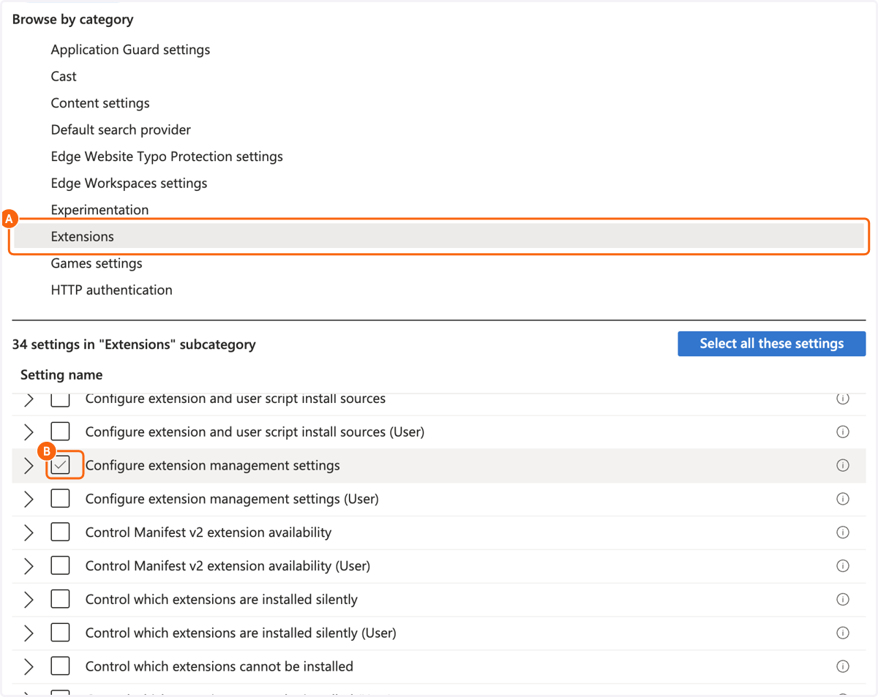This screenshot has height=697, width=878.
Task: Click Configure extension management settings label
Action: coord(213,466)
